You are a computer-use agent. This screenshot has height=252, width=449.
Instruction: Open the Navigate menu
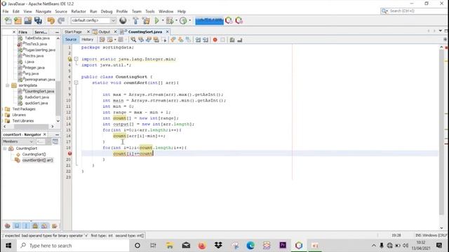click(x=43, y=11)
